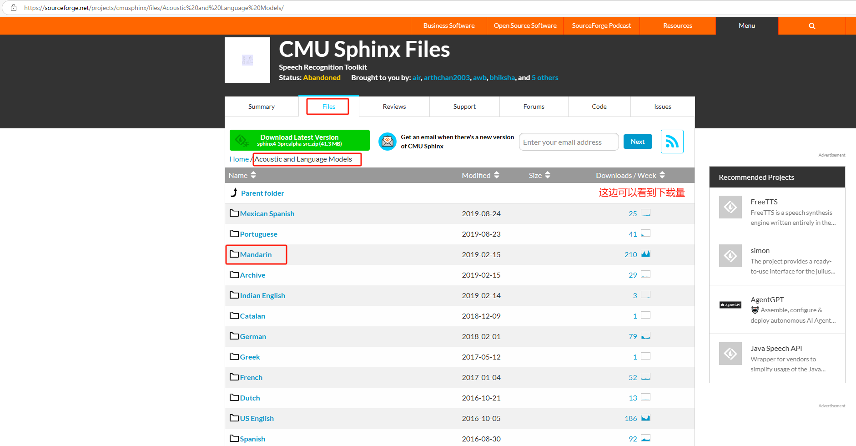Switch to the Summary tab
Screen dimensions: 856x446
[x=262, y=106]
